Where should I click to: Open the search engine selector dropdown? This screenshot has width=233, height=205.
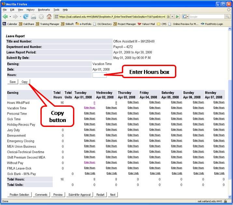click(185, 17)
